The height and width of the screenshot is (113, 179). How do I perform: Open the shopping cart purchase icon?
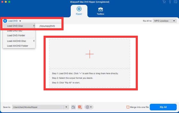164,2
